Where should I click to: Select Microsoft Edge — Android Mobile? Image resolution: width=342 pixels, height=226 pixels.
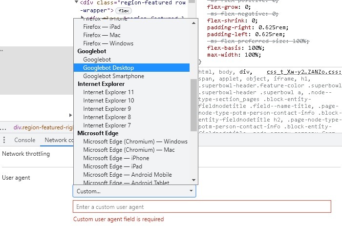128,175
